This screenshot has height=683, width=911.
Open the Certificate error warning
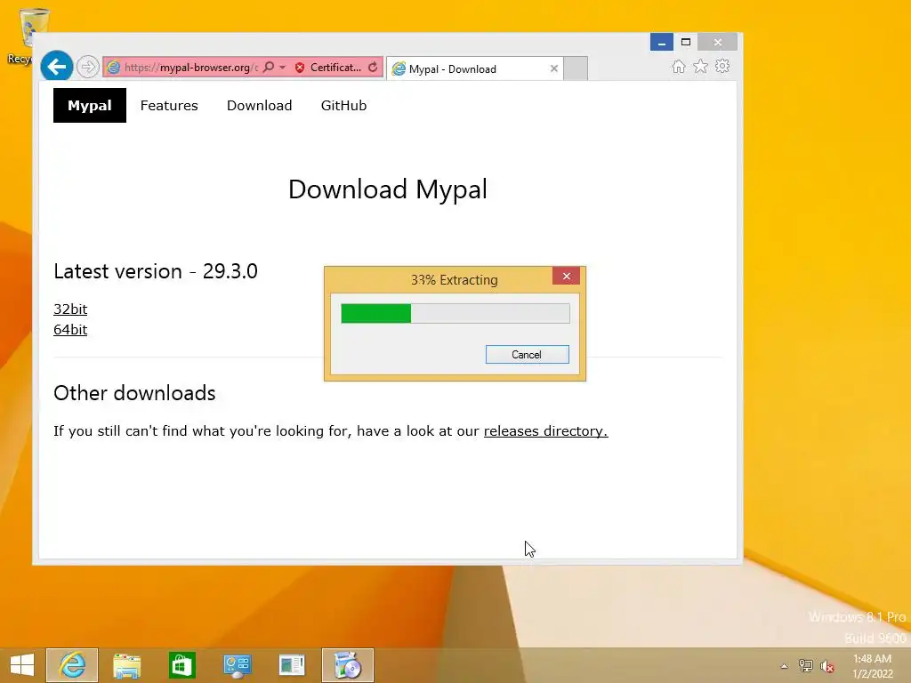click(x=328, y=68)
